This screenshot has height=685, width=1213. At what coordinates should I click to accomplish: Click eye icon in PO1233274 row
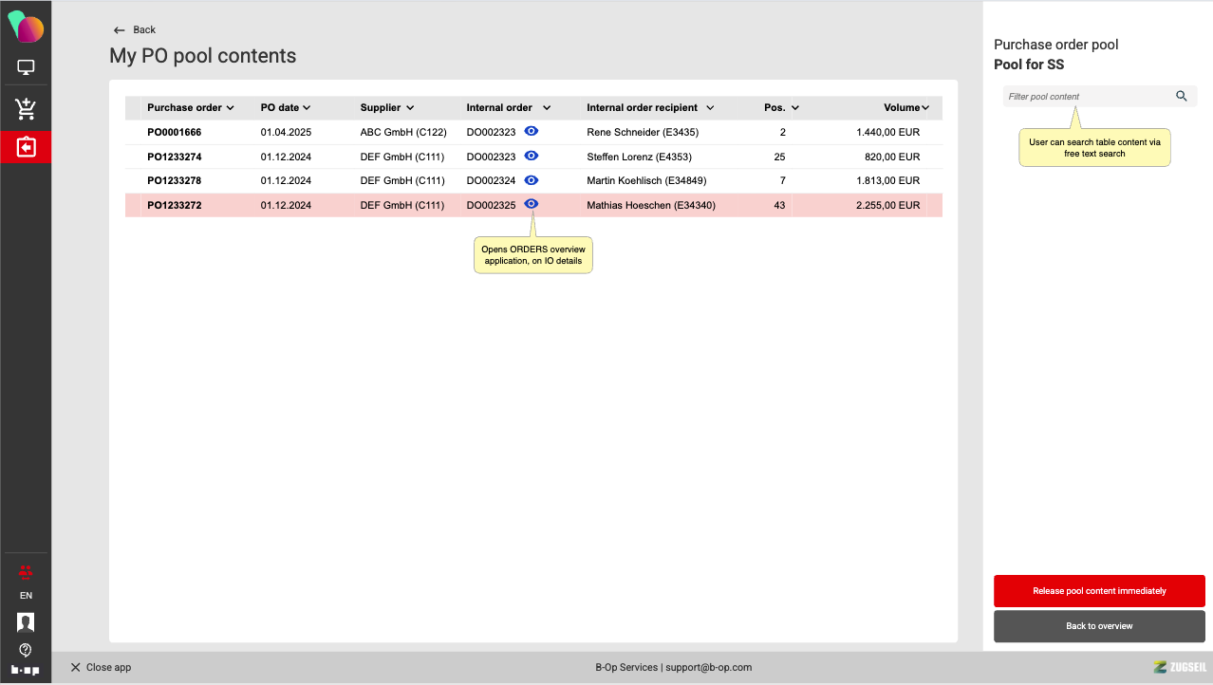click(532, 156)
